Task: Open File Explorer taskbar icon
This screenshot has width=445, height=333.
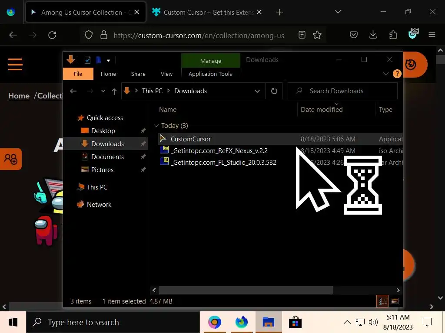Action: pos(269,322)
